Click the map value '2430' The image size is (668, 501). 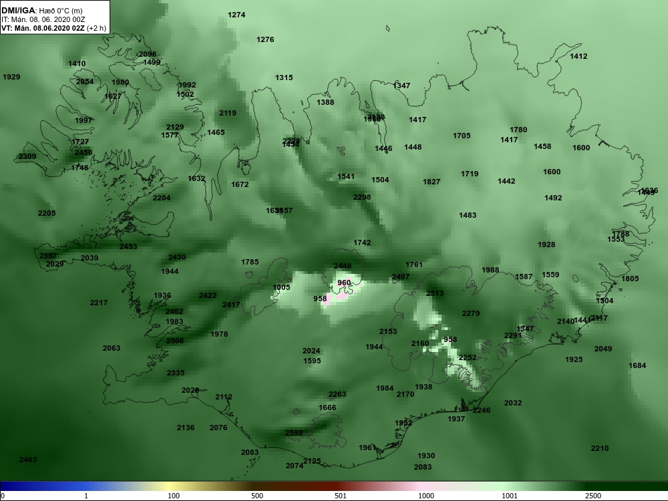[176, 257]
